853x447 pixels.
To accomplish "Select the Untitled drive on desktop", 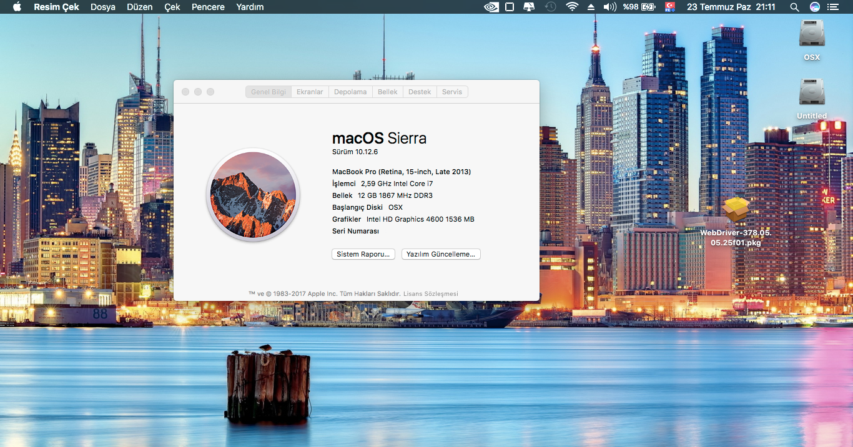I will pos(812,93).
